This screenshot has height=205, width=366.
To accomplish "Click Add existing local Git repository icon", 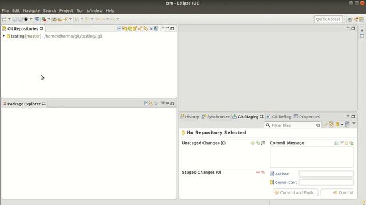I will [125, 28].
